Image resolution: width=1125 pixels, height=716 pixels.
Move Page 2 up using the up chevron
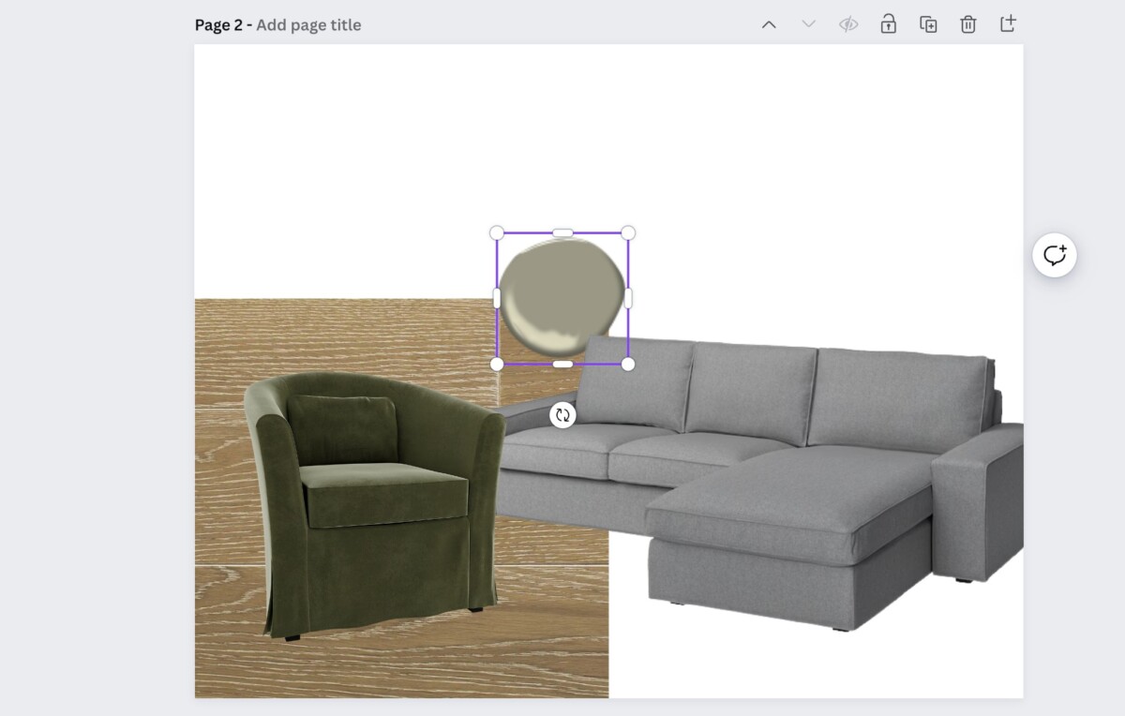(x=769, y=24)
